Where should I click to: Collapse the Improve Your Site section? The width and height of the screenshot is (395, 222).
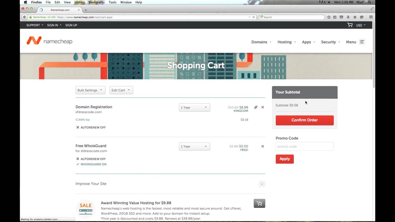click(262, 184)
